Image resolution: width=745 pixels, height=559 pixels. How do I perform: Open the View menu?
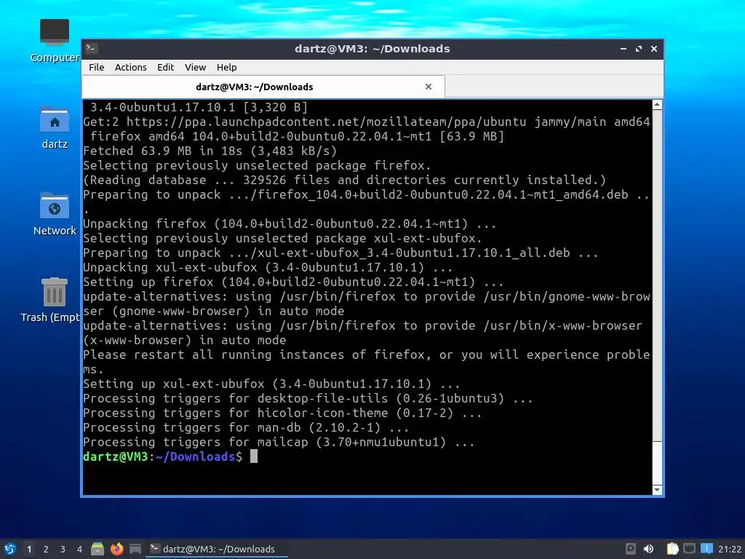click(x=195, y=67)
